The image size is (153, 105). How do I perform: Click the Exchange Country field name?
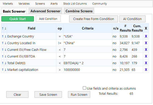21,36
